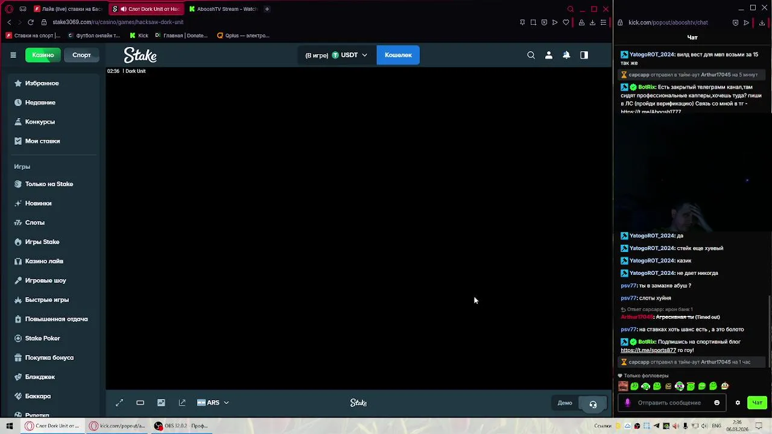
Task: Select Слот Dork Unit browser tab
Action: tap(145, 9)
